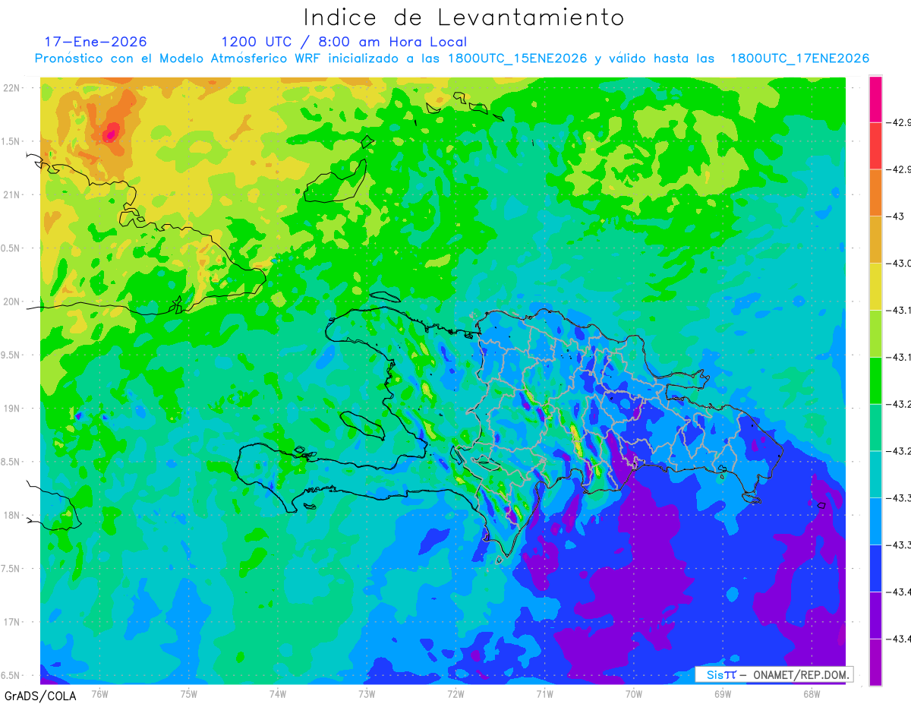Image resolution: width=911 pixels, height=704 pixels.
Task: Select the sea-green colorbar swatch
Action: [x=875, y=428]
